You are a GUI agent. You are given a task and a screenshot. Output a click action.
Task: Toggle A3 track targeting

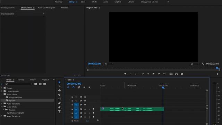(76, 117)
